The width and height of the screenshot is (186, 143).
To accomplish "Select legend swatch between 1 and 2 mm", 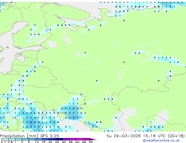I will tap(18, 139).
